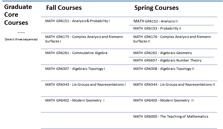
Task: Select MATH GR6308 Algebraic Topology II
Action: point(163,69)
